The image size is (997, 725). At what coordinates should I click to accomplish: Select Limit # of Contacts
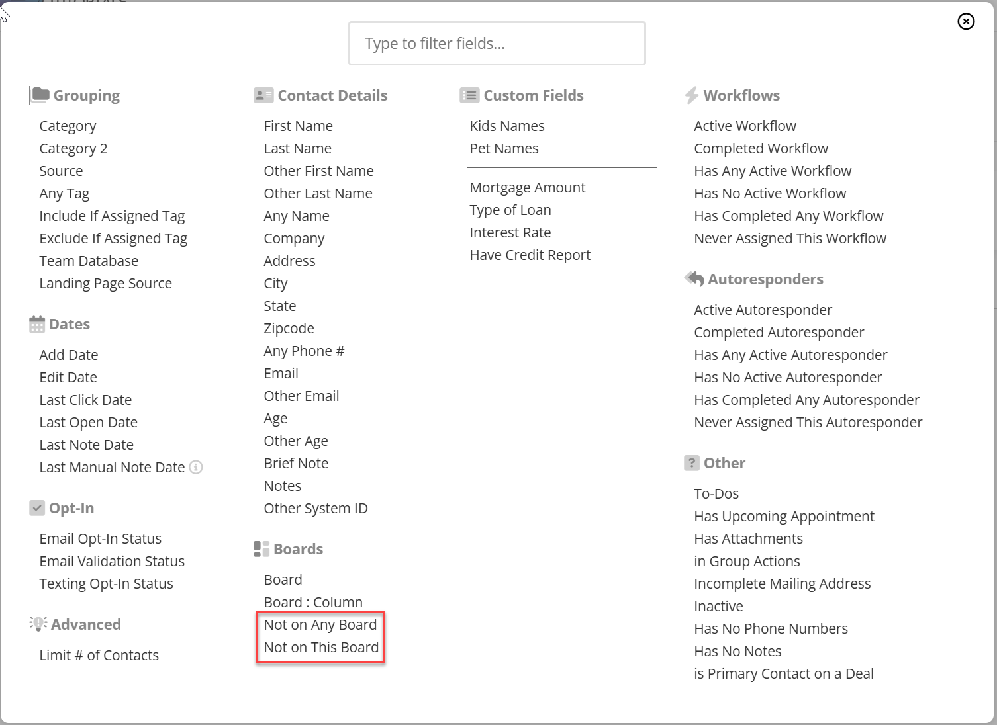99,656
